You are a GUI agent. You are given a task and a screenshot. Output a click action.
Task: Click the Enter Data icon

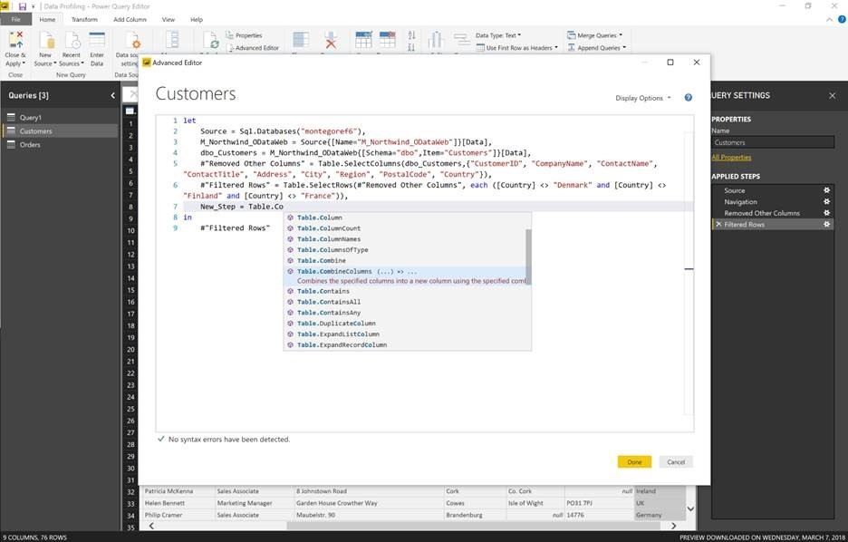[97, 40]
